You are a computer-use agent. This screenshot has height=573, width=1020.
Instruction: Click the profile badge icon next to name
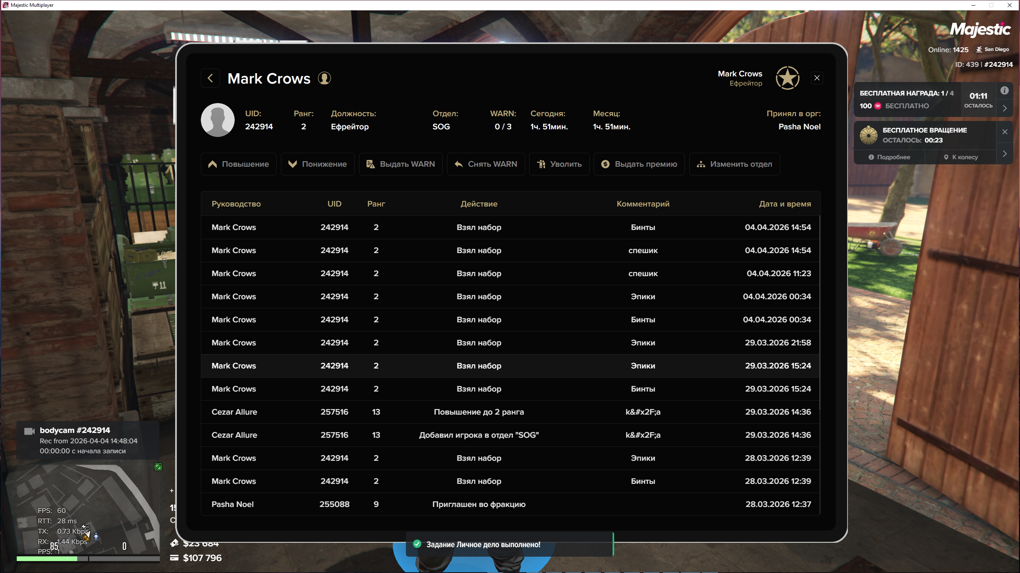pos(324,78)
